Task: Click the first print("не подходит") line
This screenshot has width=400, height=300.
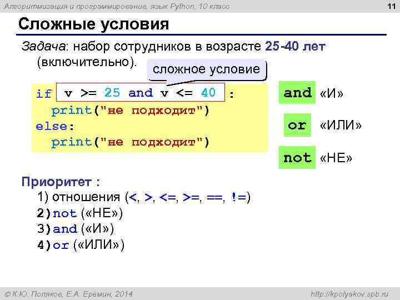Action: tap(130, 111)
